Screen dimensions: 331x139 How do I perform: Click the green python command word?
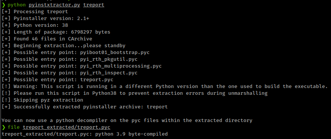pos(17,5)
